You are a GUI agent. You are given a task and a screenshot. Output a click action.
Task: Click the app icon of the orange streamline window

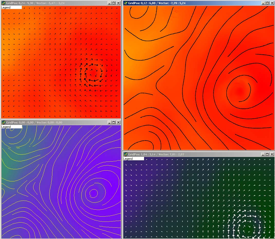pyautogui.click(x=126, y=3)
